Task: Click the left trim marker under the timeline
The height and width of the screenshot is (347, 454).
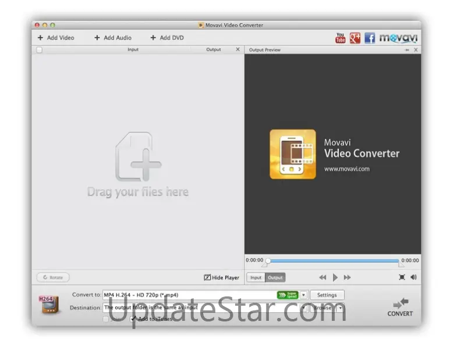Action: [264, 265]
